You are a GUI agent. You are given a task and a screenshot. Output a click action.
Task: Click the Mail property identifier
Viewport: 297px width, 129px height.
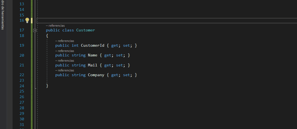coord(93,65)
